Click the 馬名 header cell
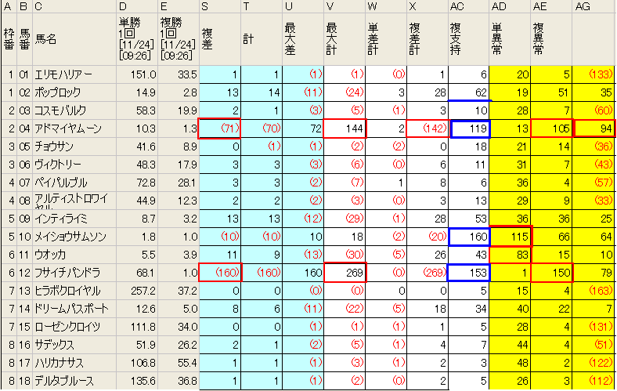The height and width of the screenshot is (391, 617). pos(74,39)
